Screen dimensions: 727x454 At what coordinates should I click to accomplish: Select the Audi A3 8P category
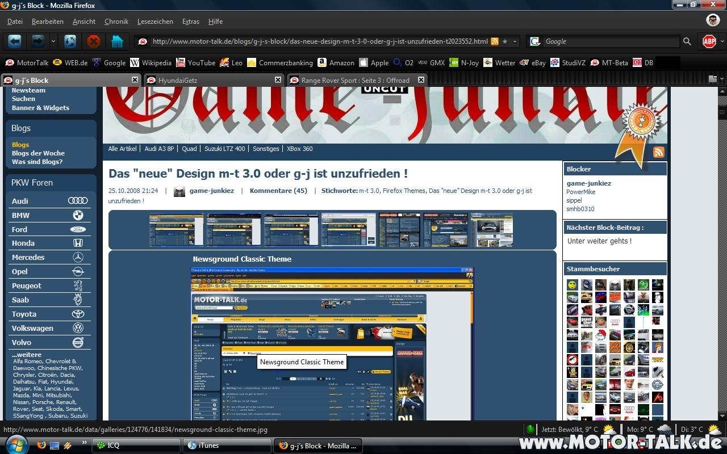pyautogui.click(x=159, y=149)
